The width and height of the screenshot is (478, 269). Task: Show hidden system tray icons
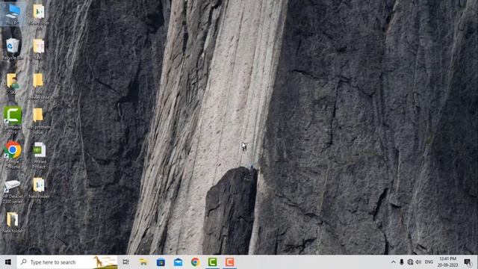[394, 262]
